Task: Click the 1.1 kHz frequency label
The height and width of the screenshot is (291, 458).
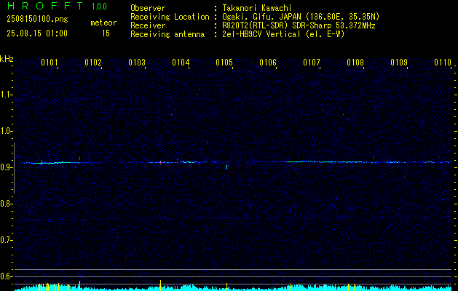Action: pyautogui.click(x=7, y=95)
